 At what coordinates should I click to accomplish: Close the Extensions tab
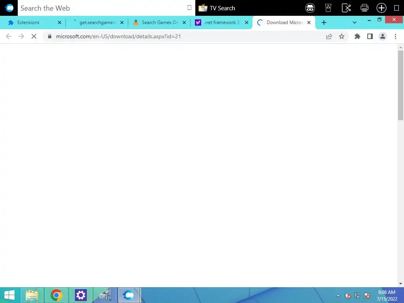tap(60, 22)
